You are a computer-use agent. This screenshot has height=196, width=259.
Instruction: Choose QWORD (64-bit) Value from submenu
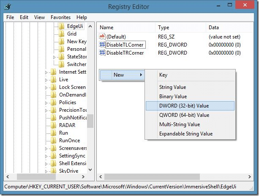click(x=190, y=115)
